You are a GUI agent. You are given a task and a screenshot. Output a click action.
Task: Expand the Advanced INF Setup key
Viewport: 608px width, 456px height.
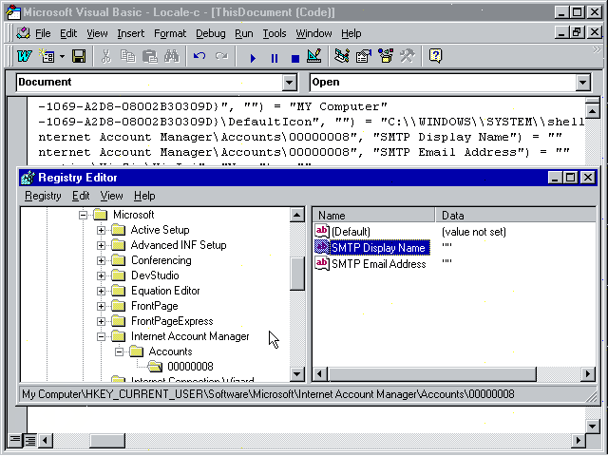(x=101, y=245)
